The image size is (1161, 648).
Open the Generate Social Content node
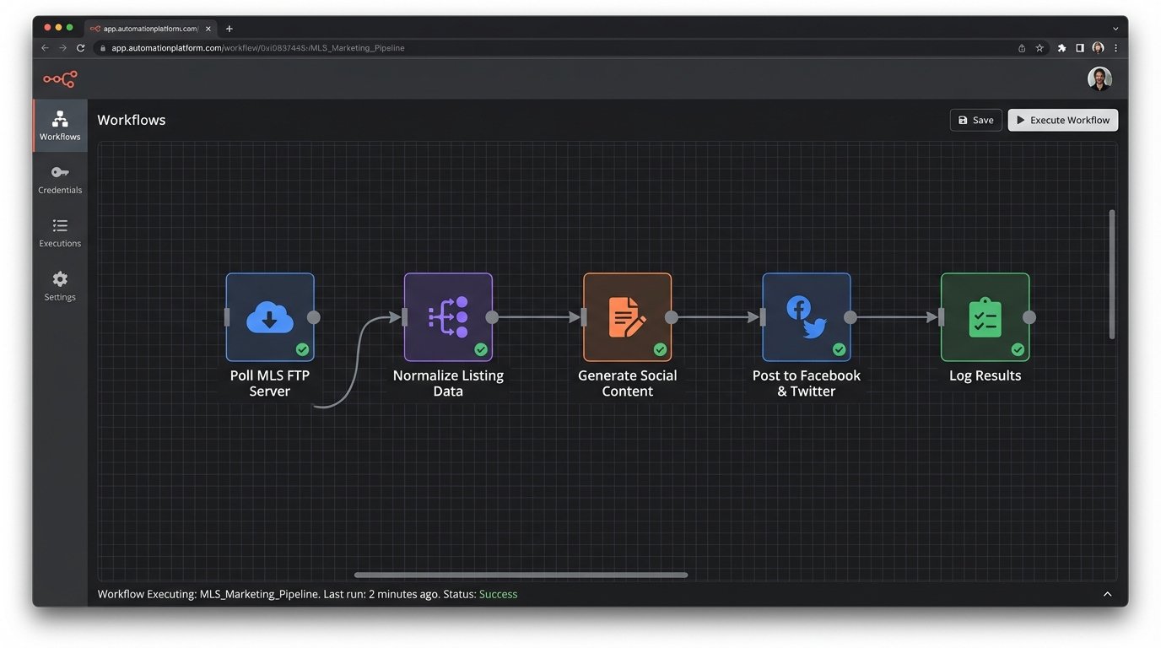point(627,317)
